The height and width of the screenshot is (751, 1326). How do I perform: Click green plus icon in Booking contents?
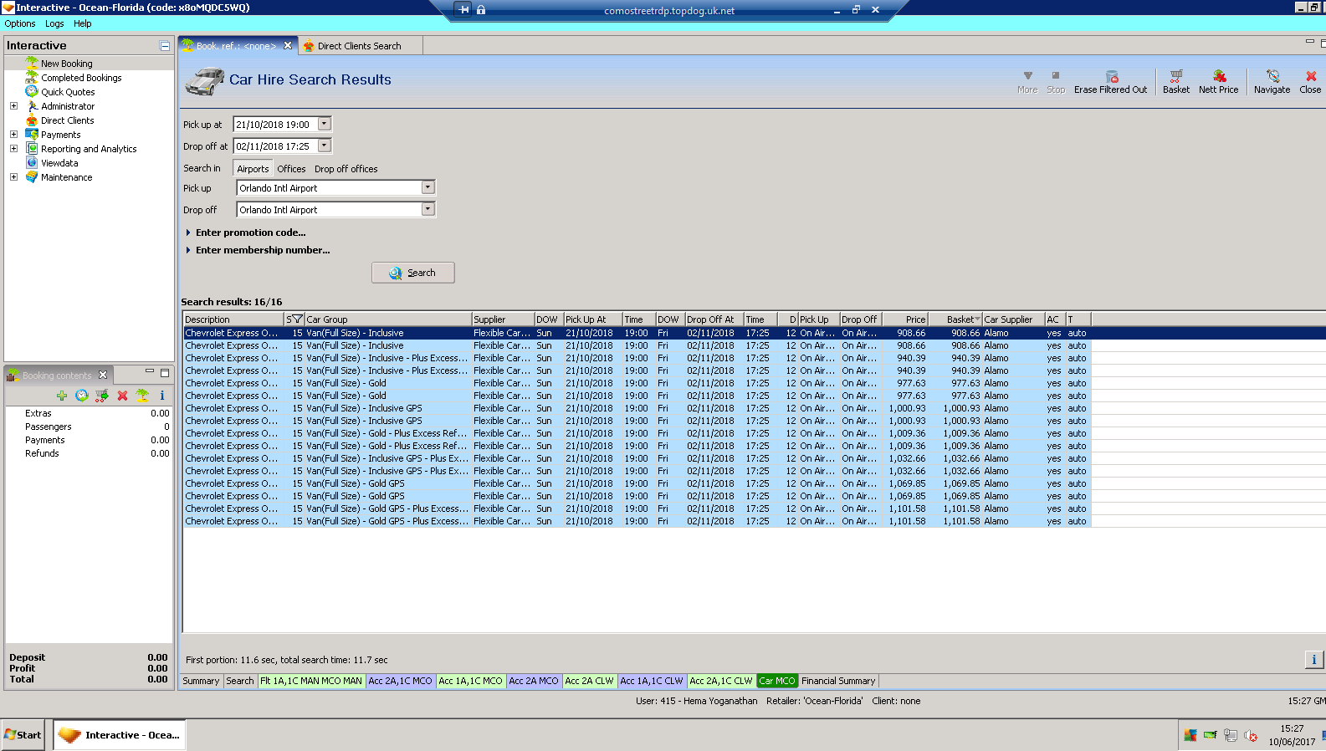point(62,396)
